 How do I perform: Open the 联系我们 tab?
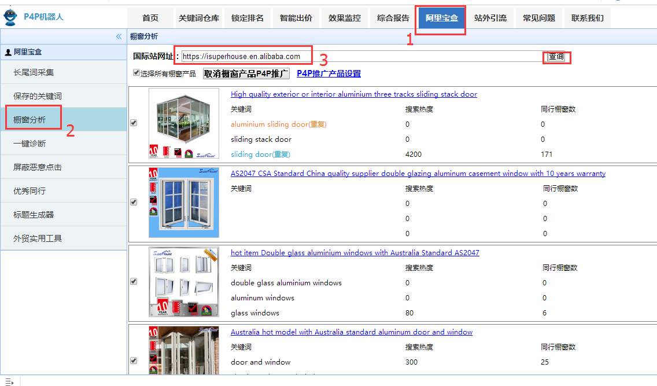coord(588,18)
